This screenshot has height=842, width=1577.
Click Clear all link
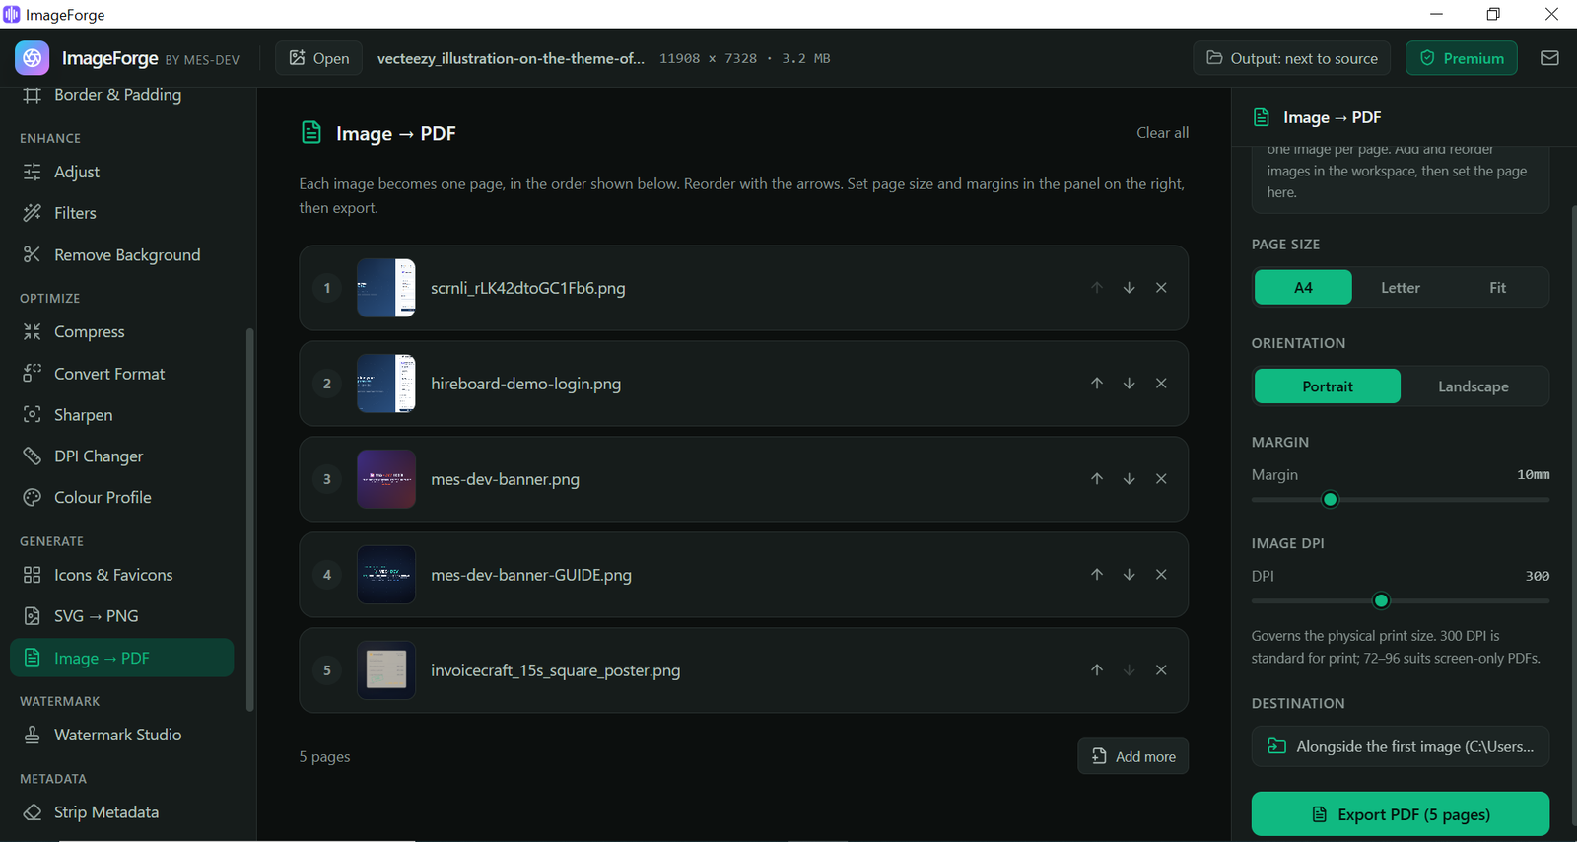1162,133
